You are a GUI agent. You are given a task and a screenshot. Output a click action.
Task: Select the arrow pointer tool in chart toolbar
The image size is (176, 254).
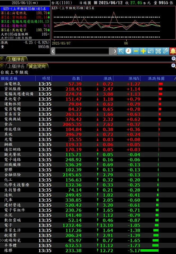pos(121,51)
